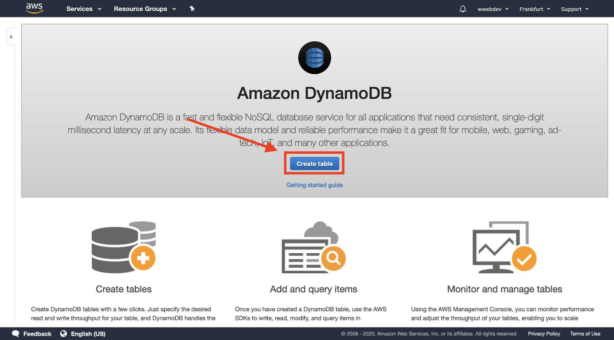Click the Create tables heading text
Image resolution: width=614 pixels, height=340 pixels.
pos(124,289)
